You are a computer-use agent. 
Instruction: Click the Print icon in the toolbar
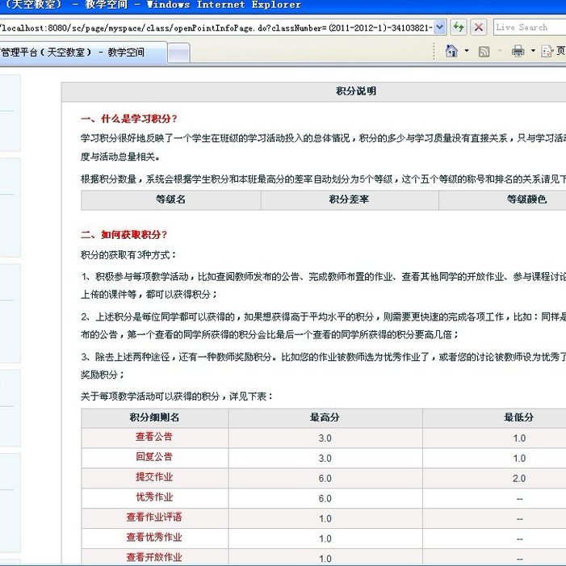[518, 51]
